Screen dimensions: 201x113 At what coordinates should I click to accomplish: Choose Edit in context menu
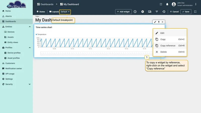coord(170,33)
